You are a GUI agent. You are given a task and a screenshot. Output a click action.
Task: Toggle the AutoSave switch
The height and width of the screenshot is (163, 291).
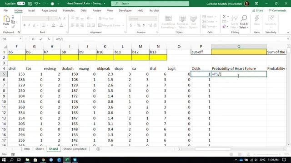click(x=21, y=4)
